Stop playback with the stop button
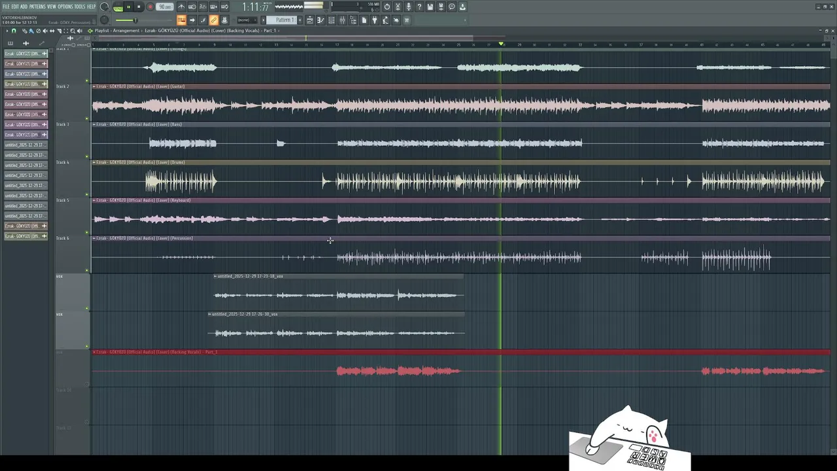This screenshot has height=471, width=837. [x=139, y=7]
